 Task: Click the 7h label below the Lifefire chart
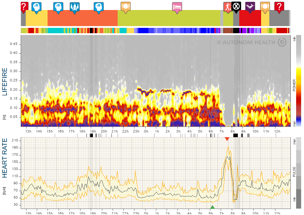tap(222, 131)
